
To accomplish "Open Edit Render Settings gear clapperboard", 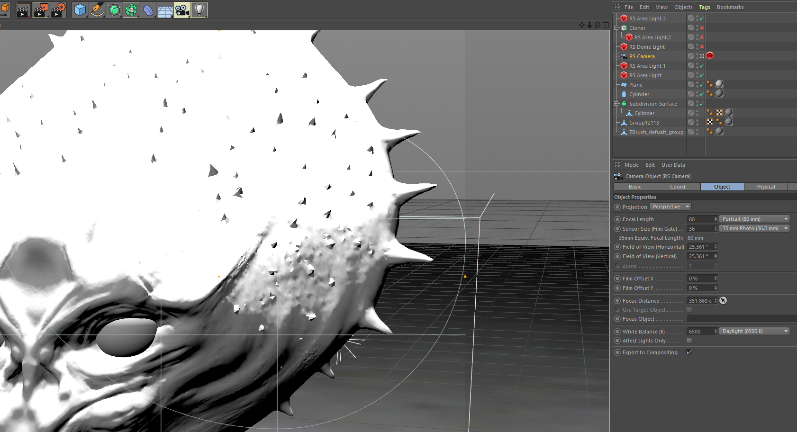I will coord(58,10).
